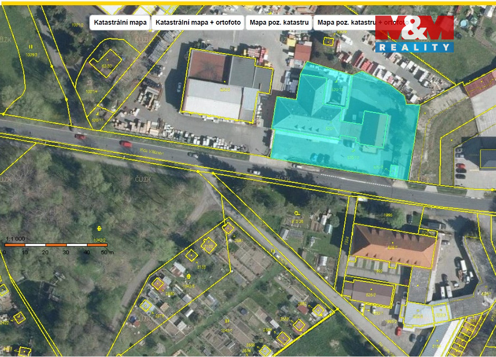Select small building parcel 2579
The width and height of the screenshot is (496, 357).
click(146, 305)
